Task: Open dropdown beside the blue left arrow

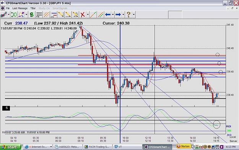Action: coord(113,15)
